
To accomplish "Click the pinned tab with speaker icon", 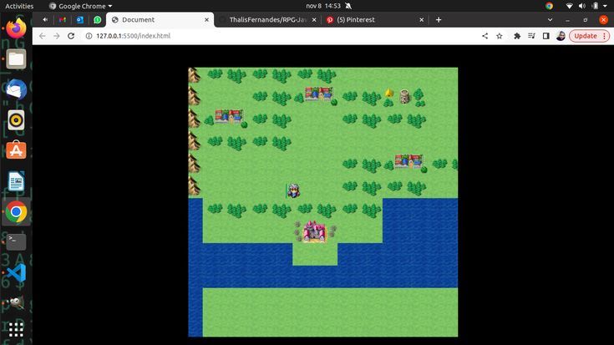I will (45, 19).
